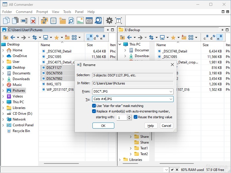The width and height of the screenshot is (231, 173).
Task: Click the image viewer toolbar icon
Action: click(x=80, y=20)
